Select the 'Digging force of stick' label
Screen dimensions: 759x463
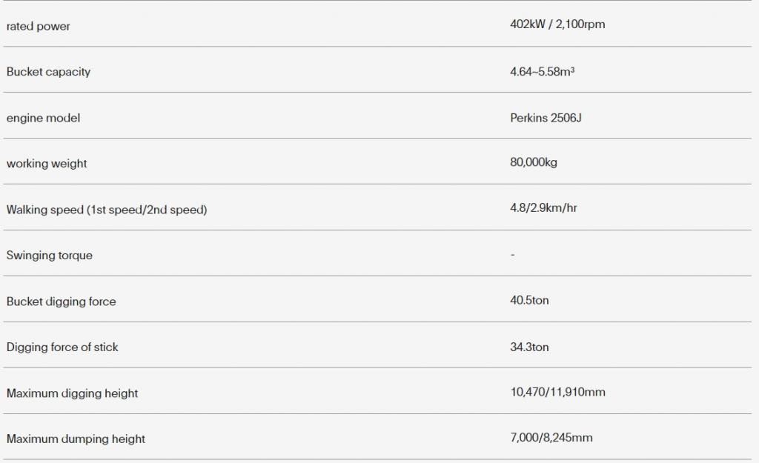pos(62,347)
